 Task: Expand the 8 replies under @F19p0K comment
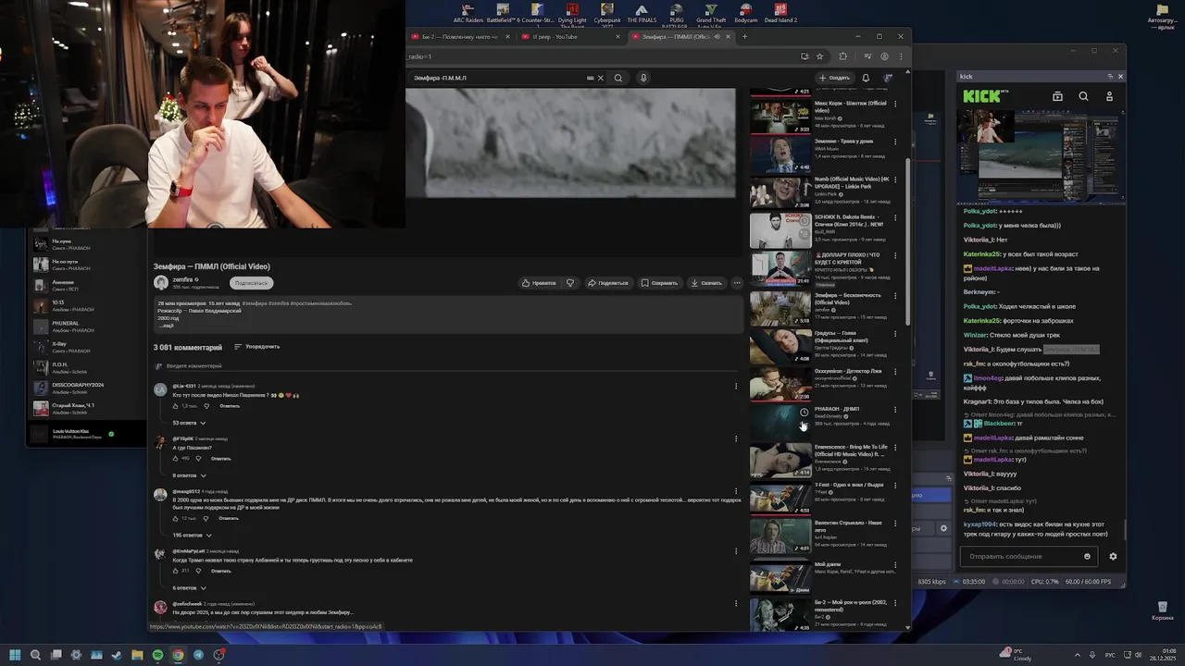189,475
